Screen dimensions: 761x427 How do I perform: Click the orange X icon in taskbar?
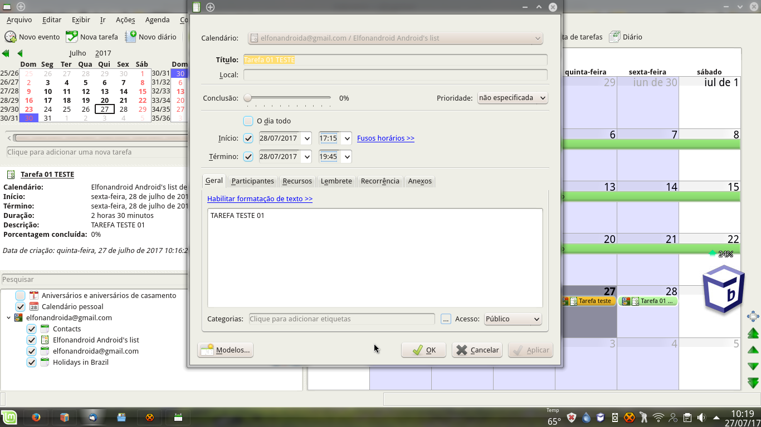click(149, 418)
